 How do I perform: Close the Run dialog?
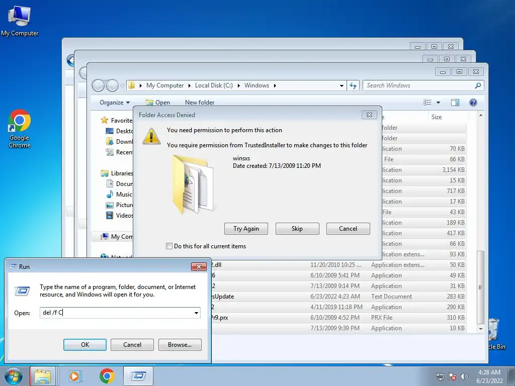tap(199, 266)
